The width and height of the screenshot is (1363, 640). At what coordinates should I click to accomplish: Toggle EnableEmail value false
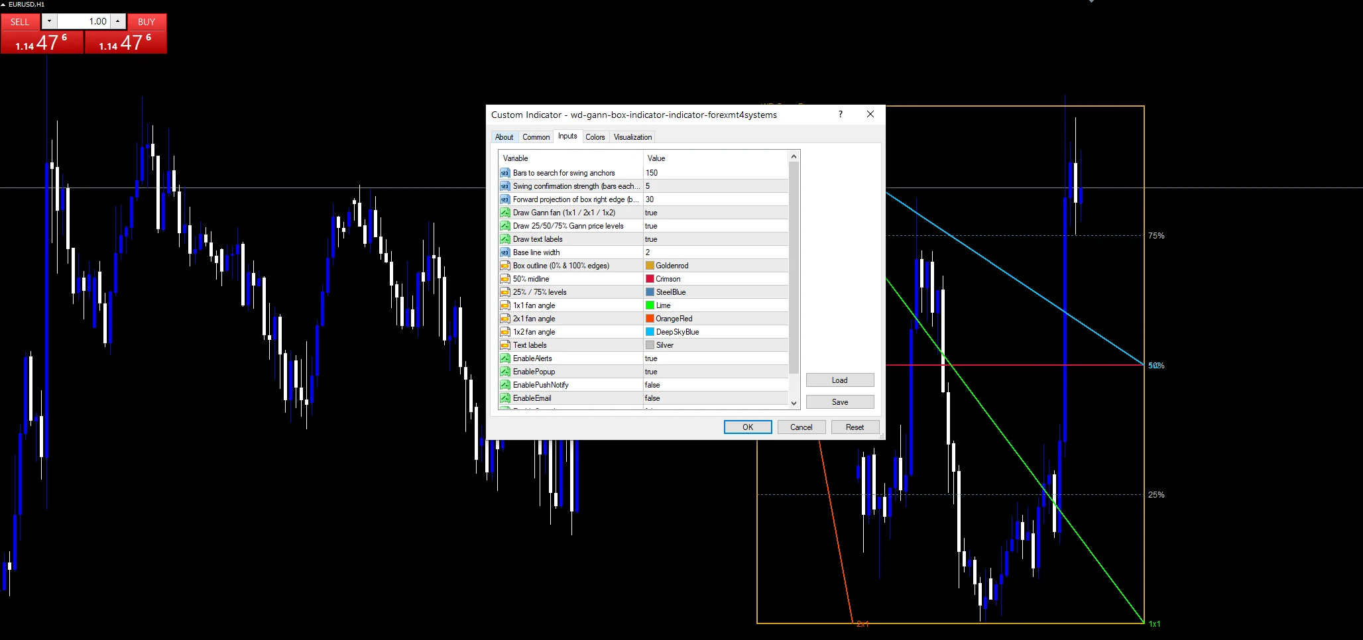point(716,398)
